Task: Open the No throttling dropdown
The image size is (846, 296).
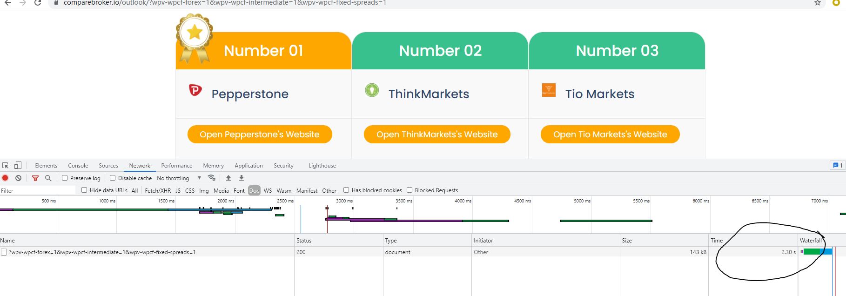Action: 179,178
